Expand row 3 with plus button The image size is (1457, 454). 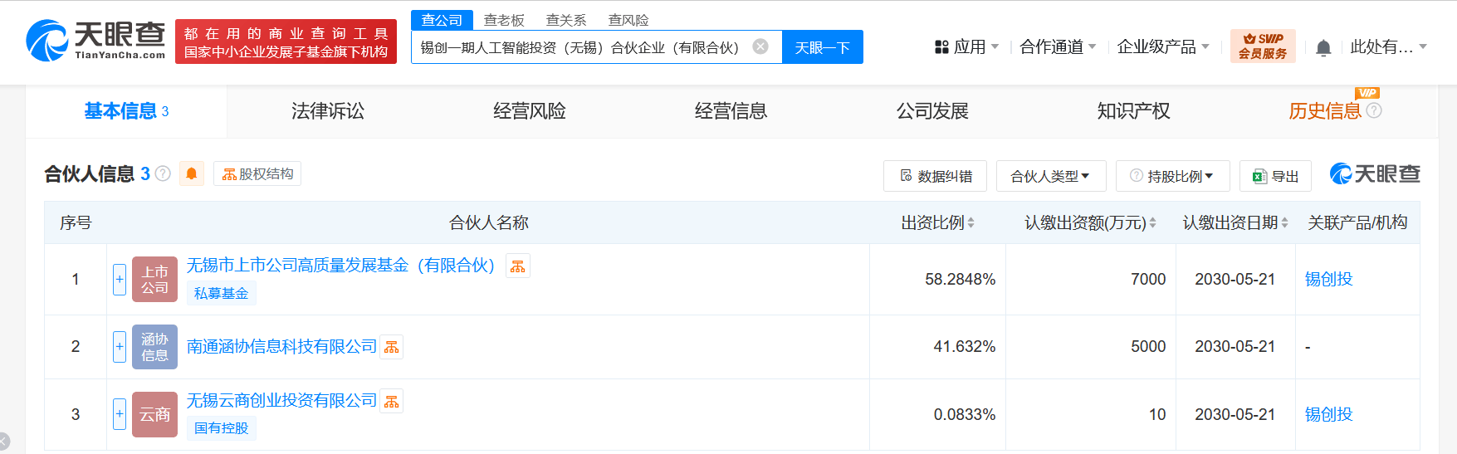click(120, 414)
